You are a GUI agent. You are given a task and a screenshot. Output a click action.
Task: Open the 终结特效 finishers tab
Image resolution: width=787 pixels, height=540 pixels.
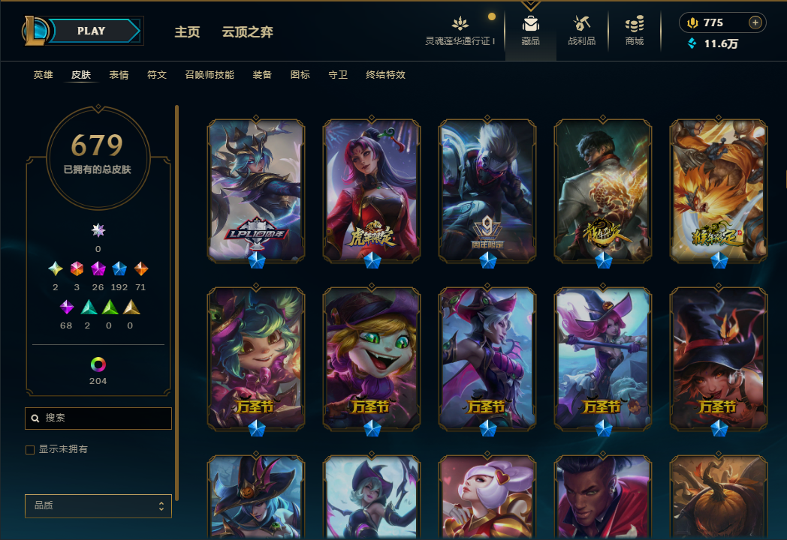(x=385, y=75)
